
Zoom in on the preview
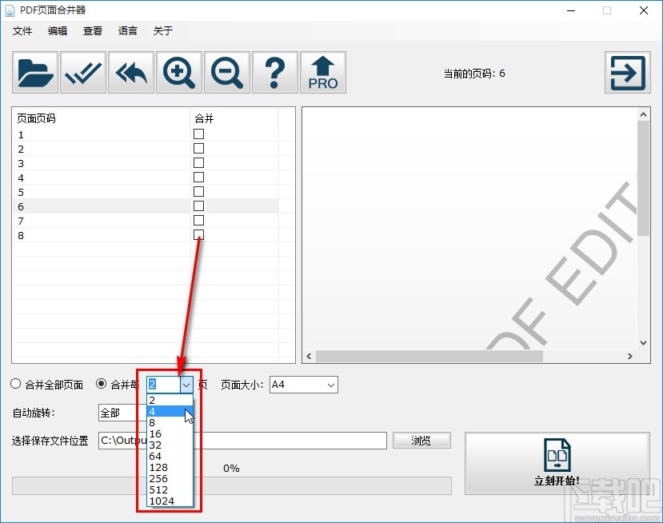coord(178,72)
